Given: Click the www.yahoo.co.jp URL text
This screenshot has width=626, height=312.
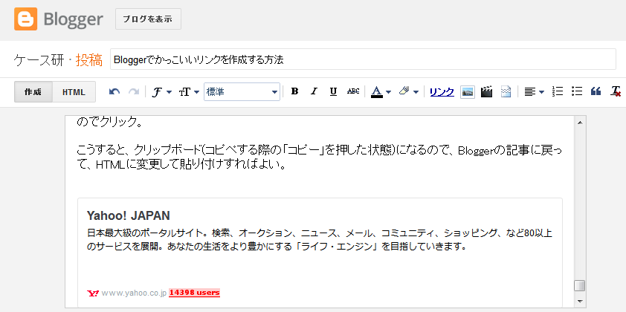Looking at the screenshot, I should pos(134,293).
